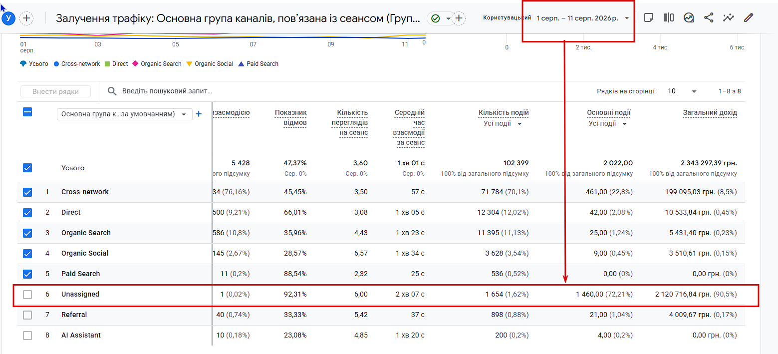Check the AI Assistant row checkbox
Viewport: 778px width, 354px height.
[27, 335]
